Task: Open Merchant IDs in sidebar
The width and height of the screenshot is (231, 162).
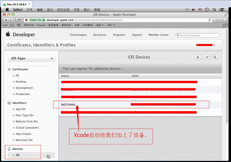Action: [24, 140]
